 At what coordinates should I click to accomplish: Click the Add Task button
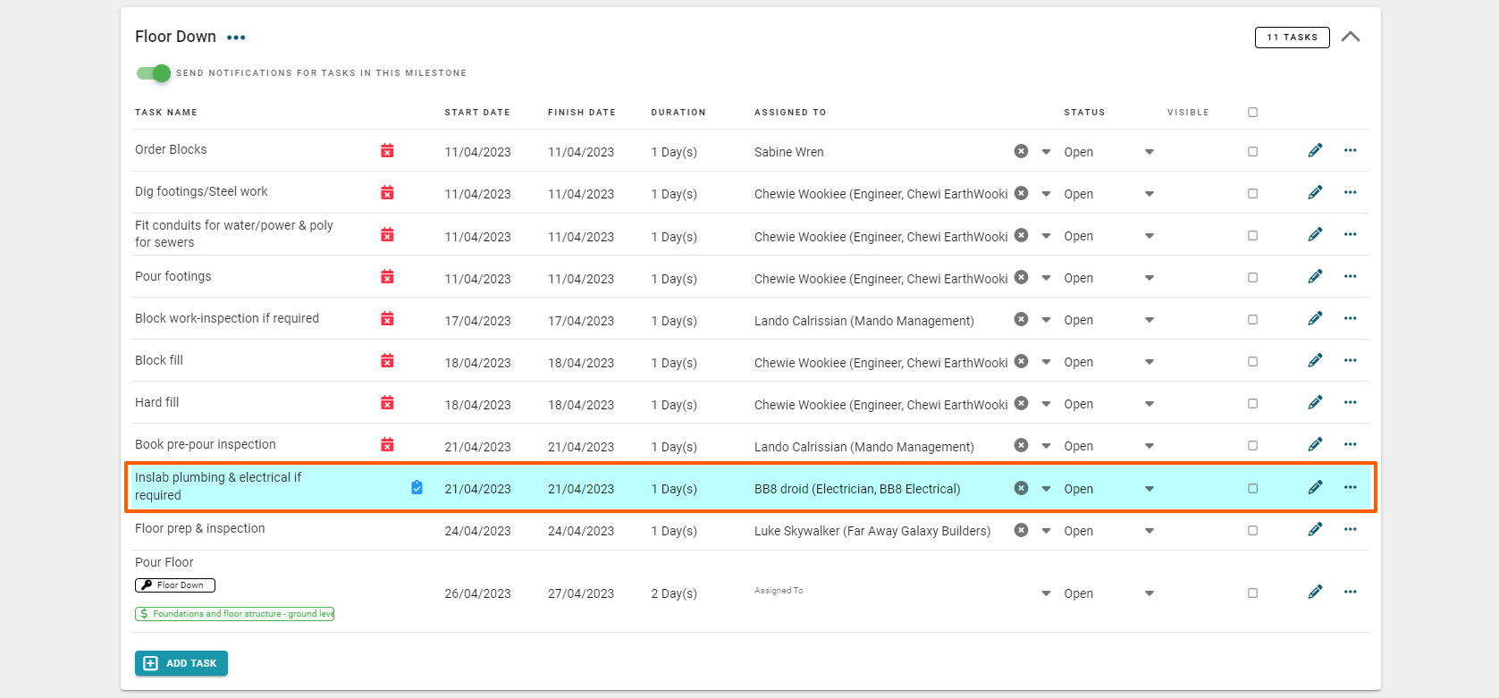coord(181,663)
